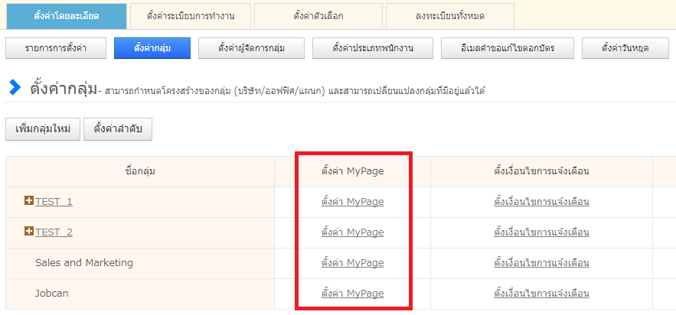
Task: Open ตั้งค่าผู้จัดการกลุ่ม settings
Action: pyautogui.click(x=251, y=48)
